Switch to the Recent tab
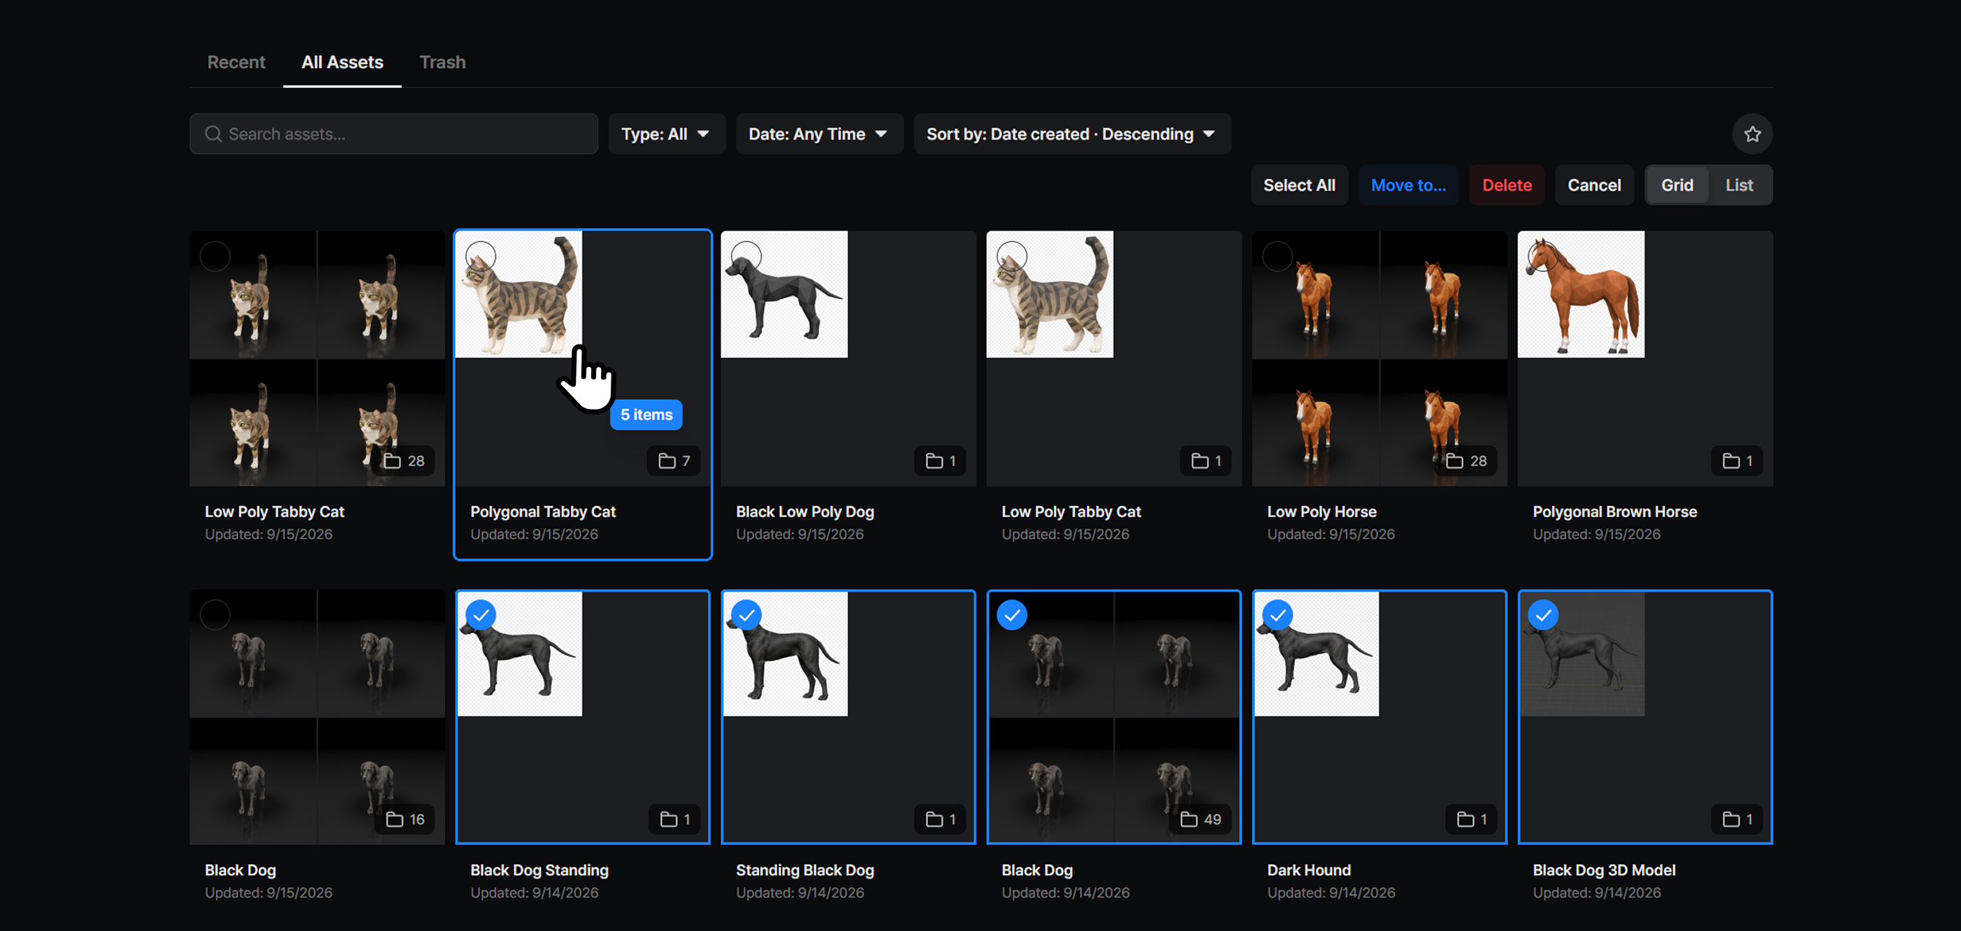 [x=236, y=62]
